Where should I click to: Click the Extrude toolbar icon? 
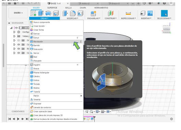coord(41,13)
